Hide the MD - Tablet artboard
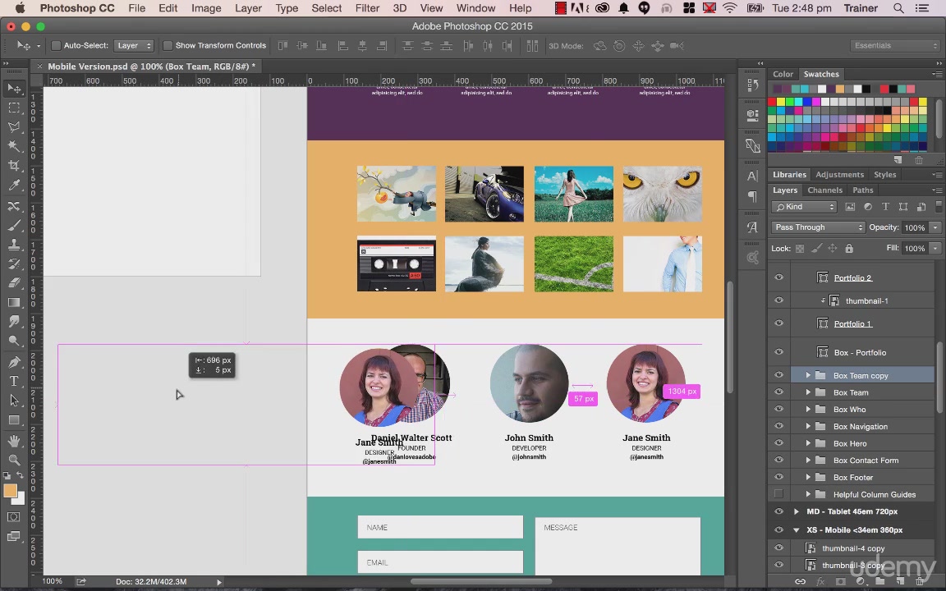This screenshot has width=946, height=591. pos(778,511)
